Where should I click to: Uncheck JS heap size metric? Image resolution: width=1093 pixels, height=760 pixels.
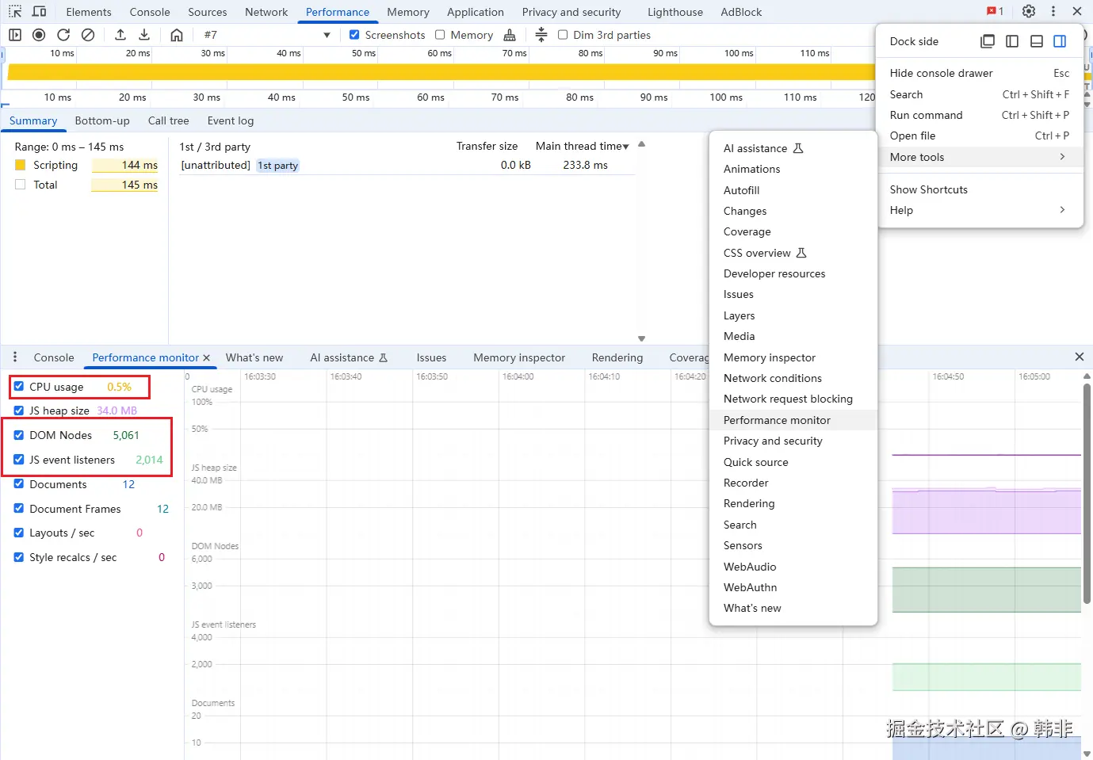19,411
